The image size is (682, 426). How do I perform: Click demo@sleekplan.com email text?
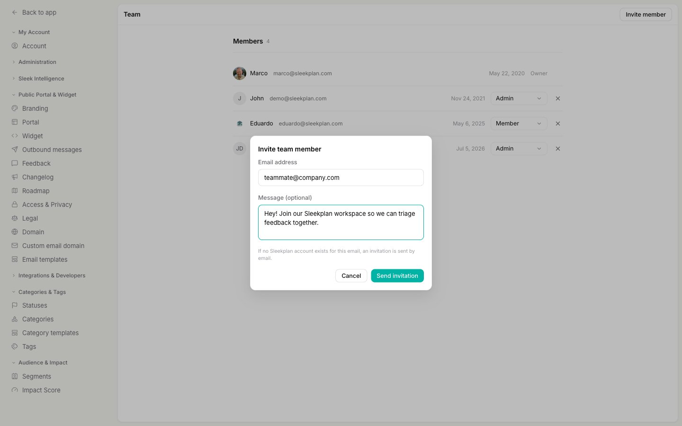point(298,98)
